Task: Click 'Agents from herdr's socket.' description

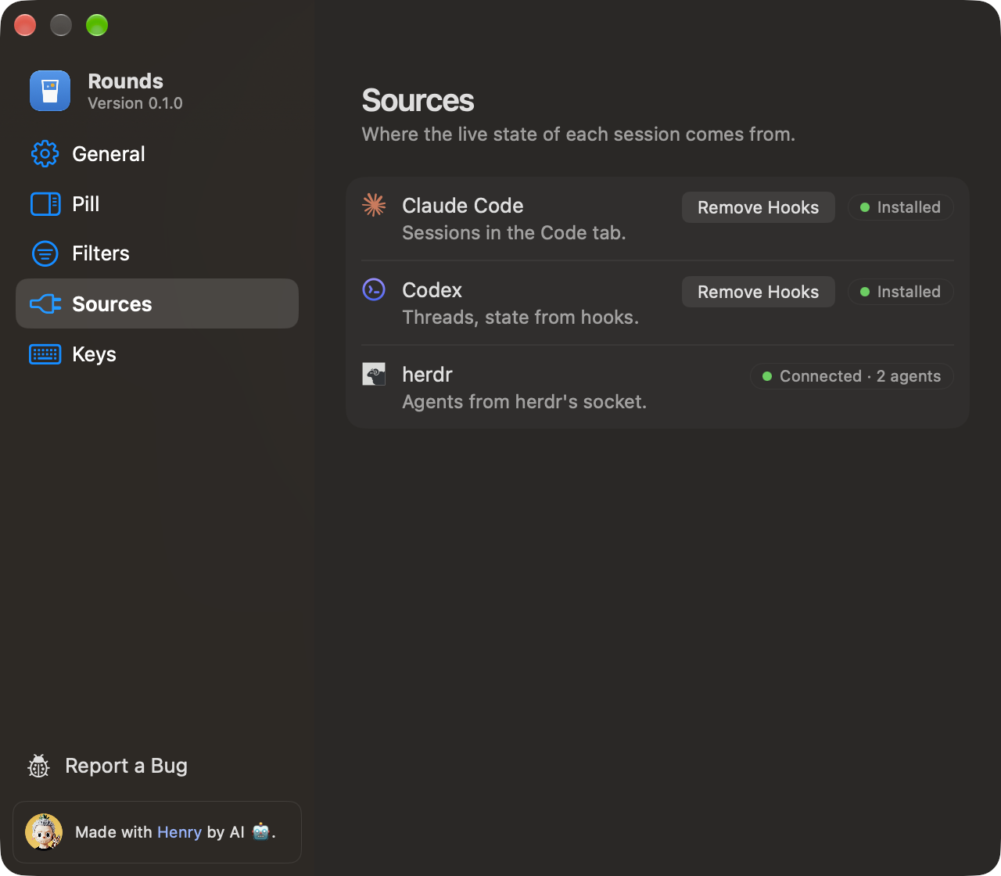Action: tap(525, 402)
